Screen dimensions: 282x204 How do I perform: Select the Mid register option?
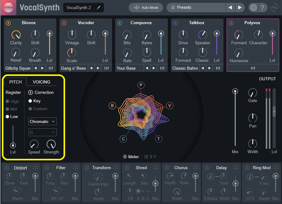tap(11, 109)
